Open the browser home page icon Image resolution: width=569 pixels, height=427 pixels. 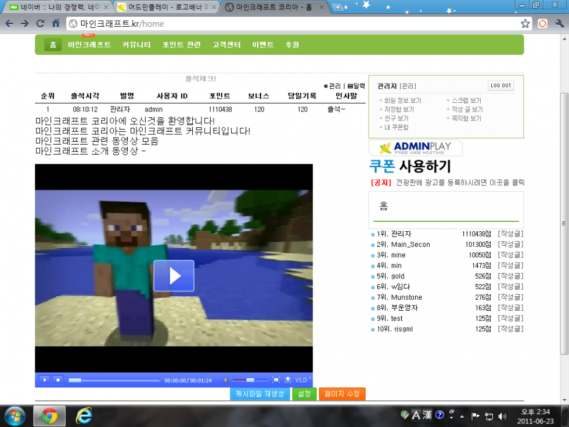[56, 24]
